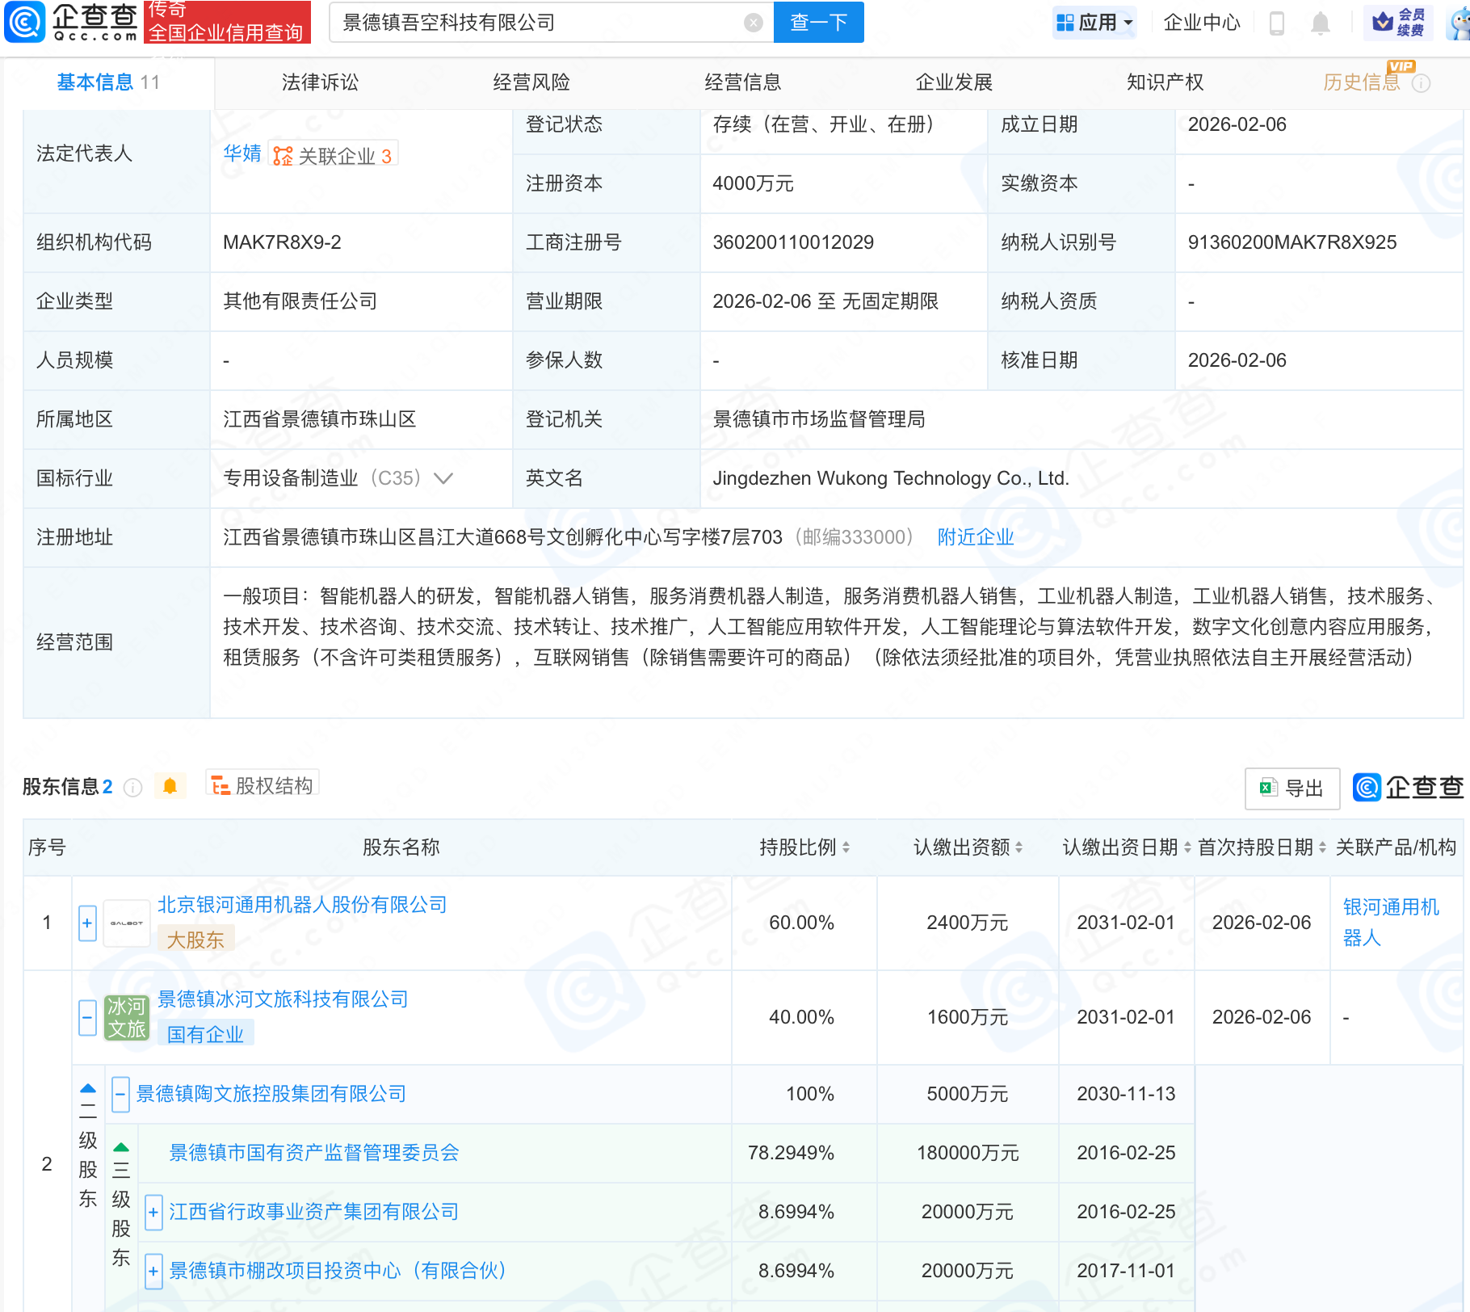Click the shareholder info alert bell

[170, 786]
